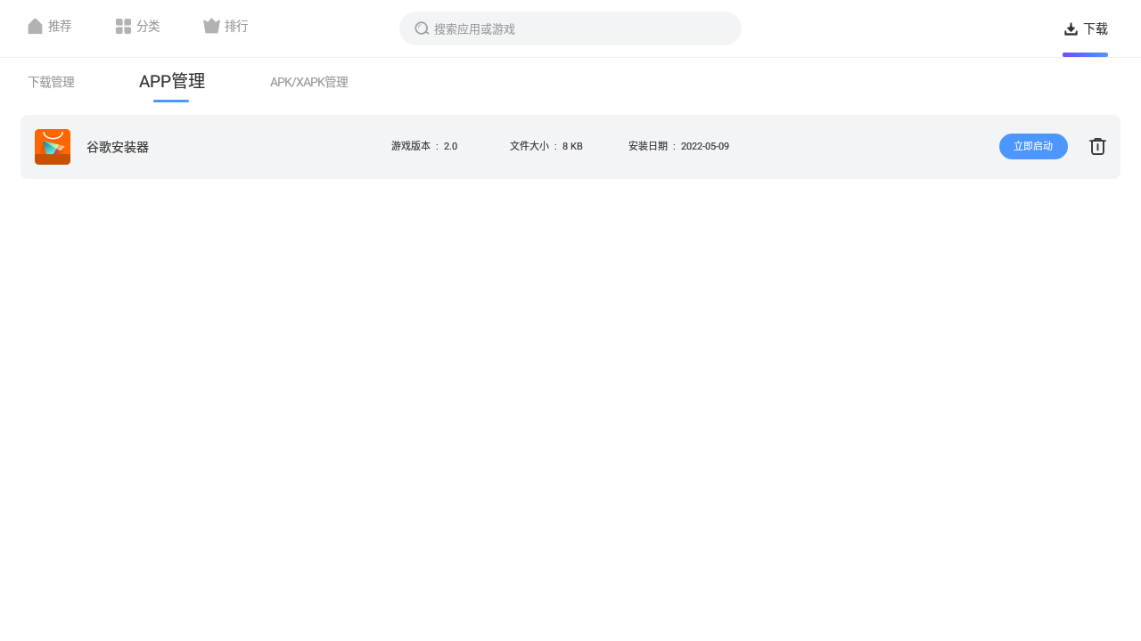Click the 谷歌安装器 app name text

[x=117, y=146]
